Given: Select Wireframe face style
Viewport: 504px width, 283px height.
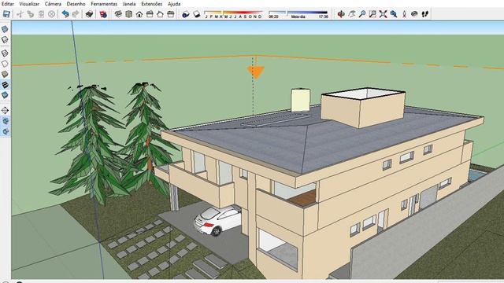Looking at the screenshot, I should tap(5, 53).
